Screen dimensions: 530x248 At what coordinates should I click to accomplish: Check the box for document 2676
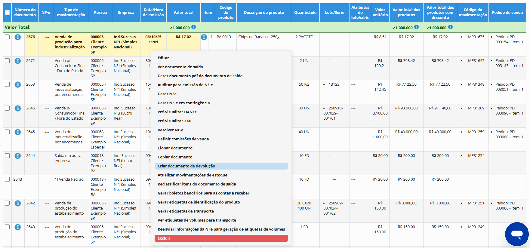coord(8,37)
